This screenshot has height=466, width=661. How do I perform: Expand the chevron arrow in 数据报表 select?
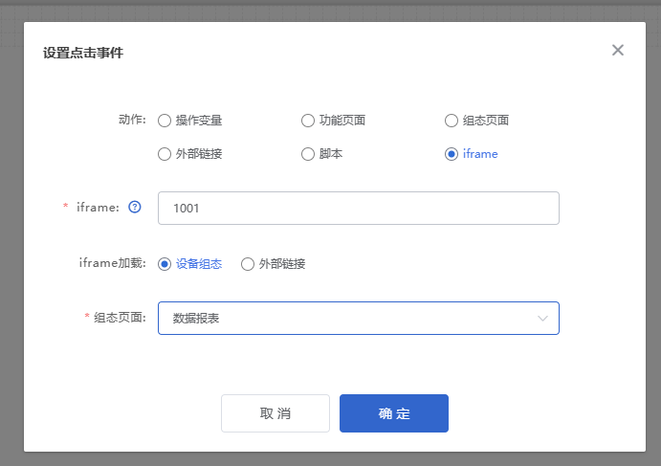click(542, 319)
